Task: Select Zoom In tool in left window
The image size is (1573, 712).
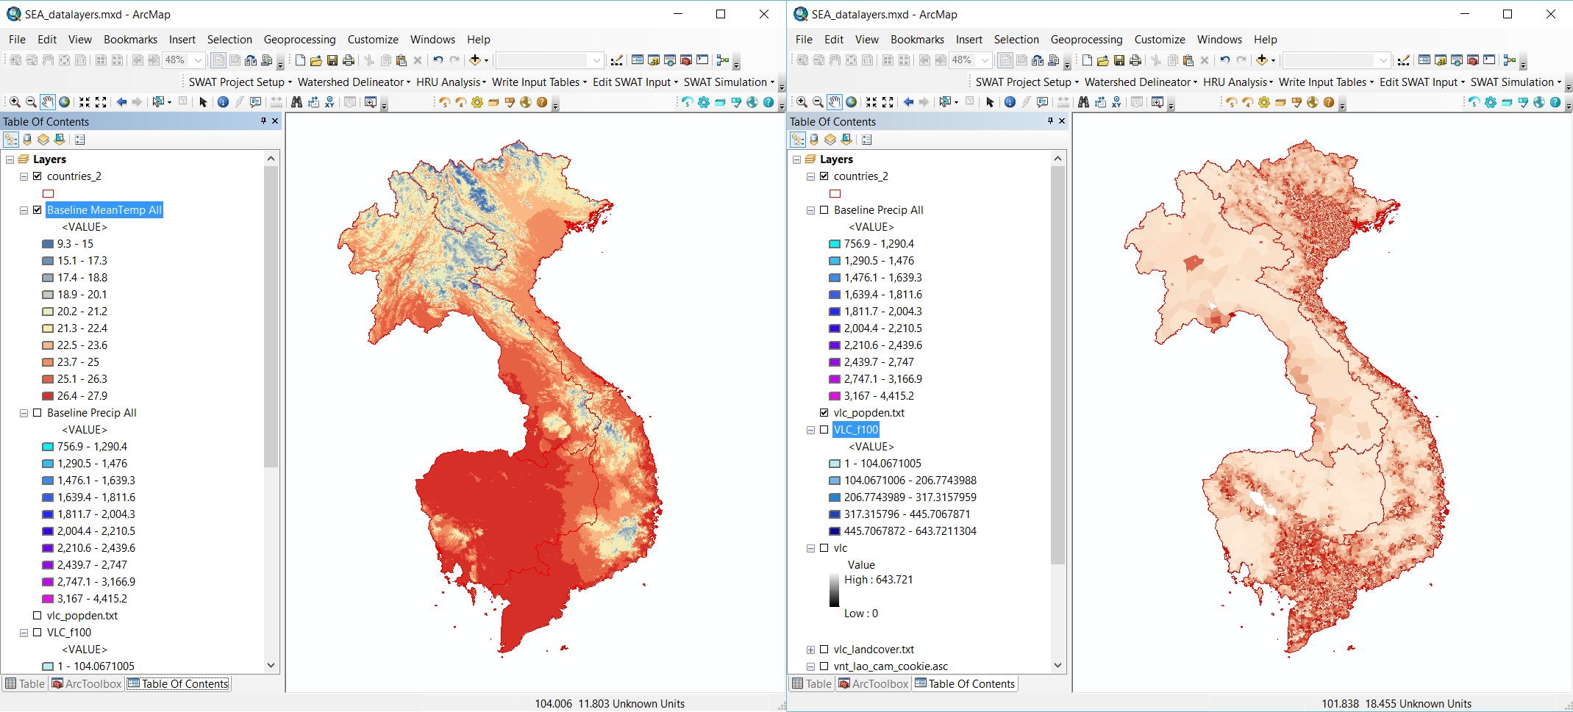Action: [x=15, y=102]
